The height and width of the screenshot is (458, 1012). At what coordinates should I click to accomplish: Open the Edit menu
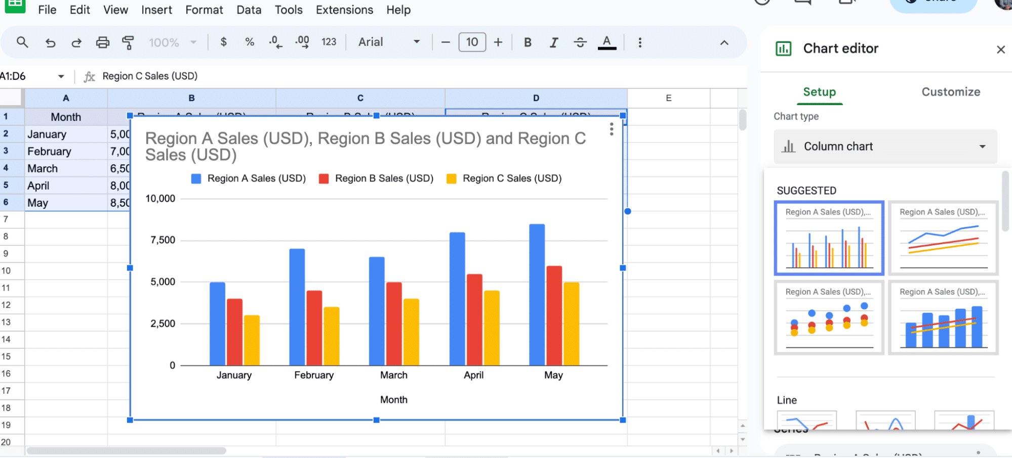pyautogui.click(x=80, y=10)
